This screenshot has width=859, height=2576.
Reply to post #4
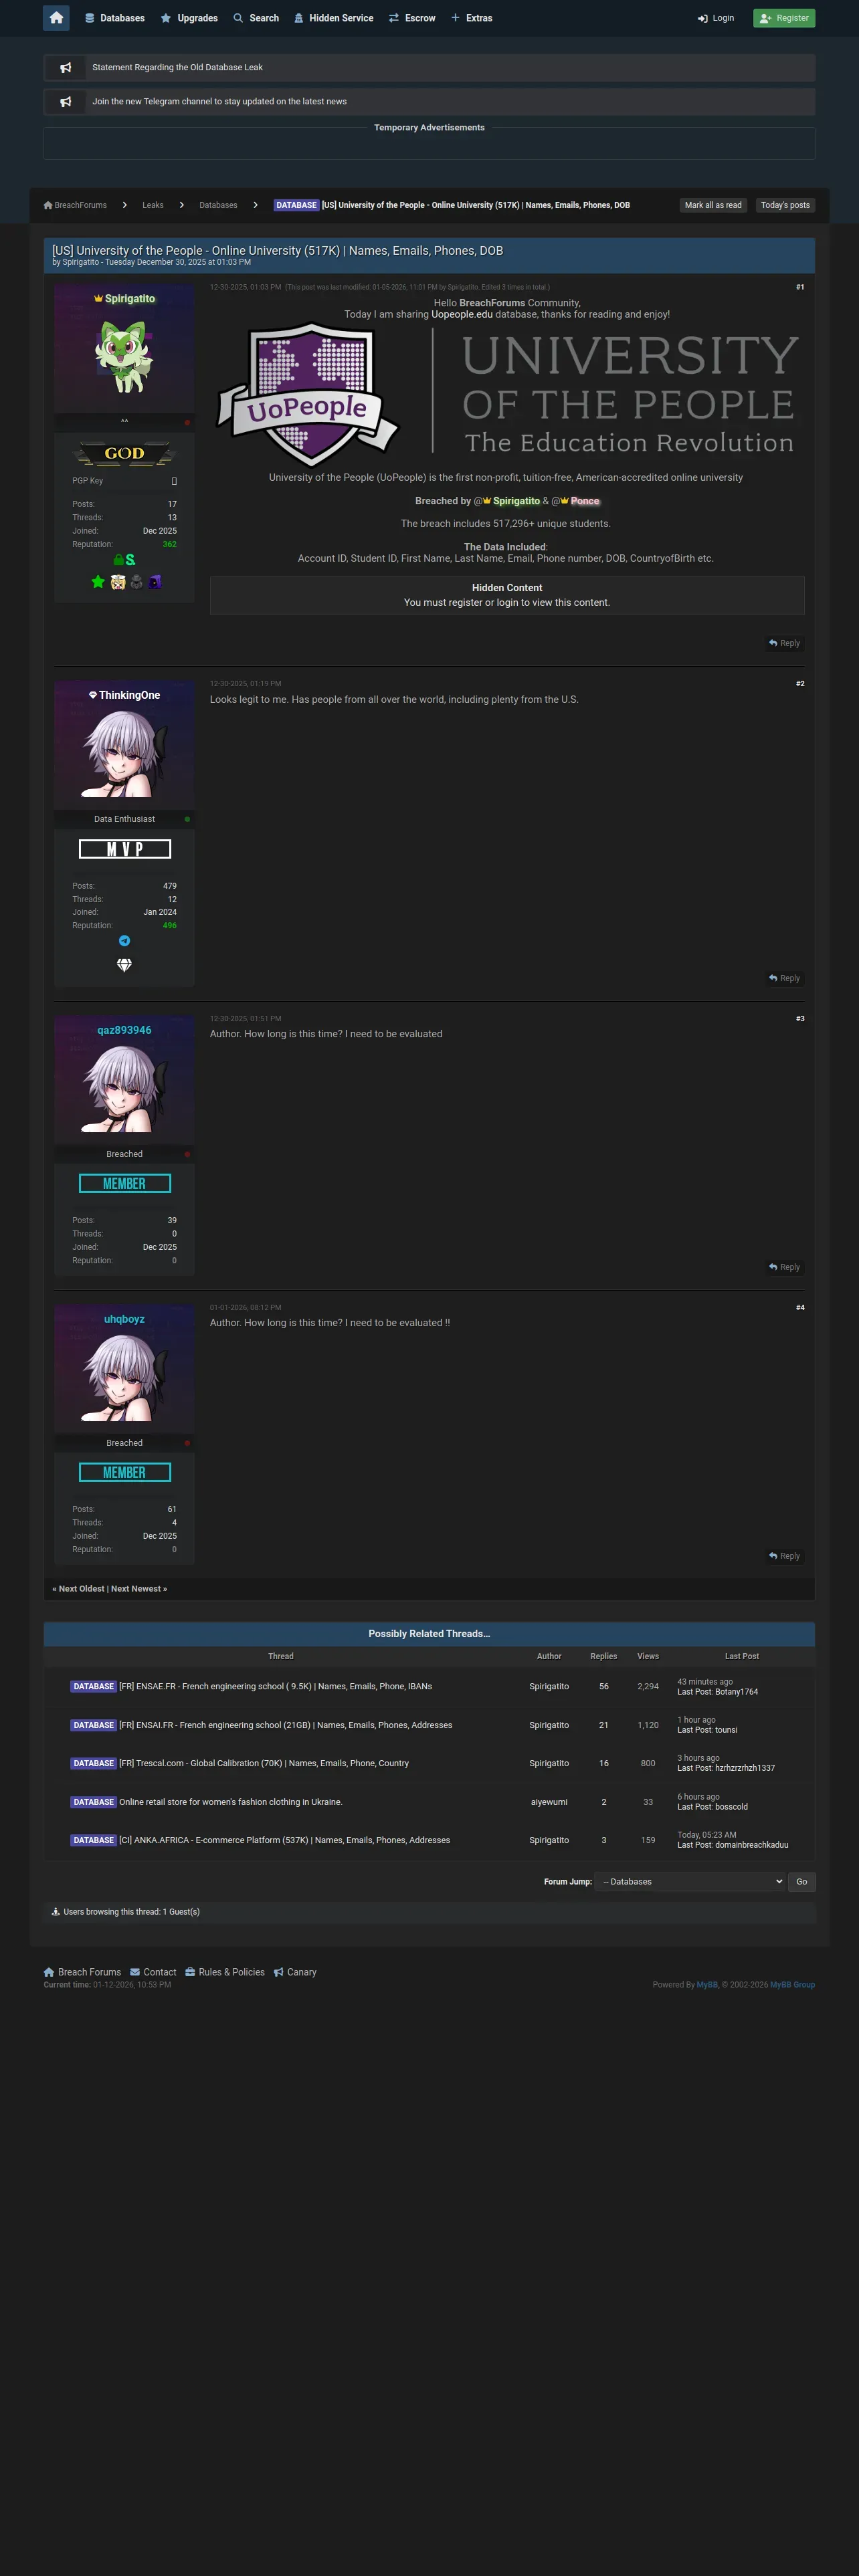pos(784,1556)
